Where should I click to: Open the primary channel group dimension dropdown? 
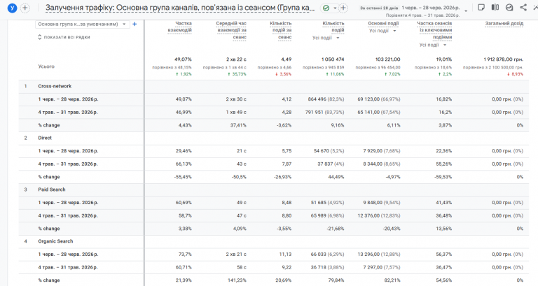(83, 24)
